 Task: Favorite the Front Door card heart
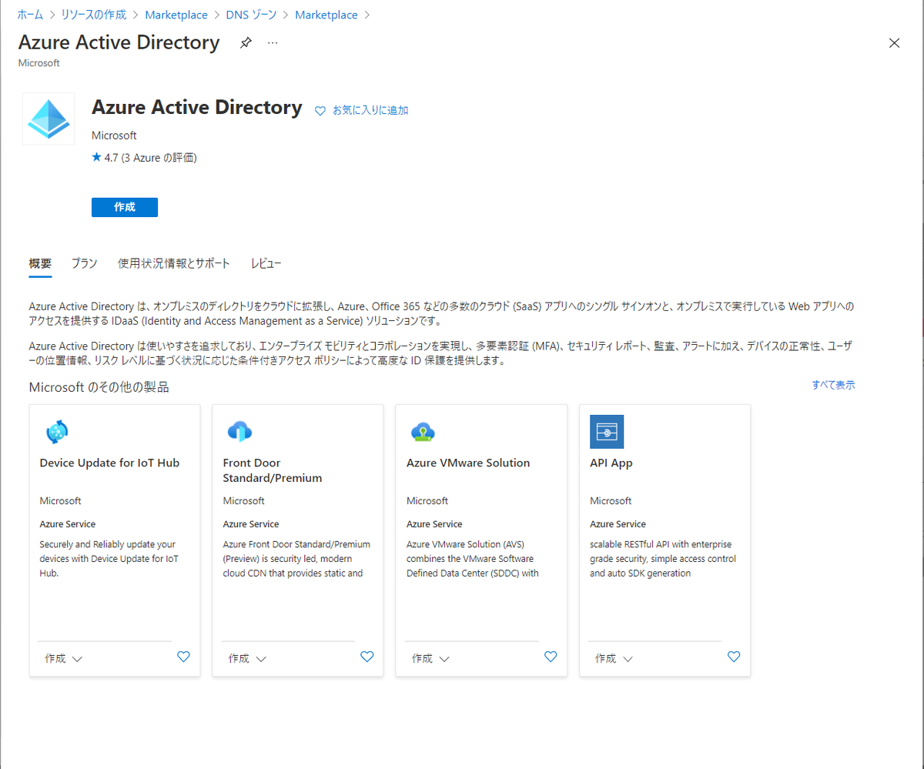tap(367, 657)
